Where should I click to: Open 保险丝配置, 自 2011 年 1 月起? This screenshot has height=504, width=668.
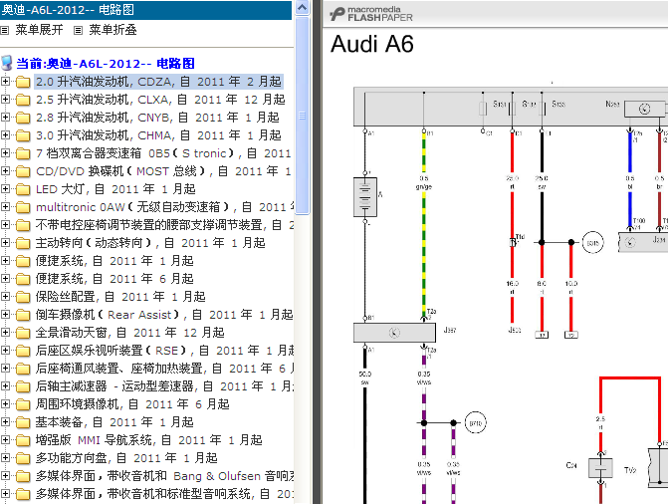(120, 297)
